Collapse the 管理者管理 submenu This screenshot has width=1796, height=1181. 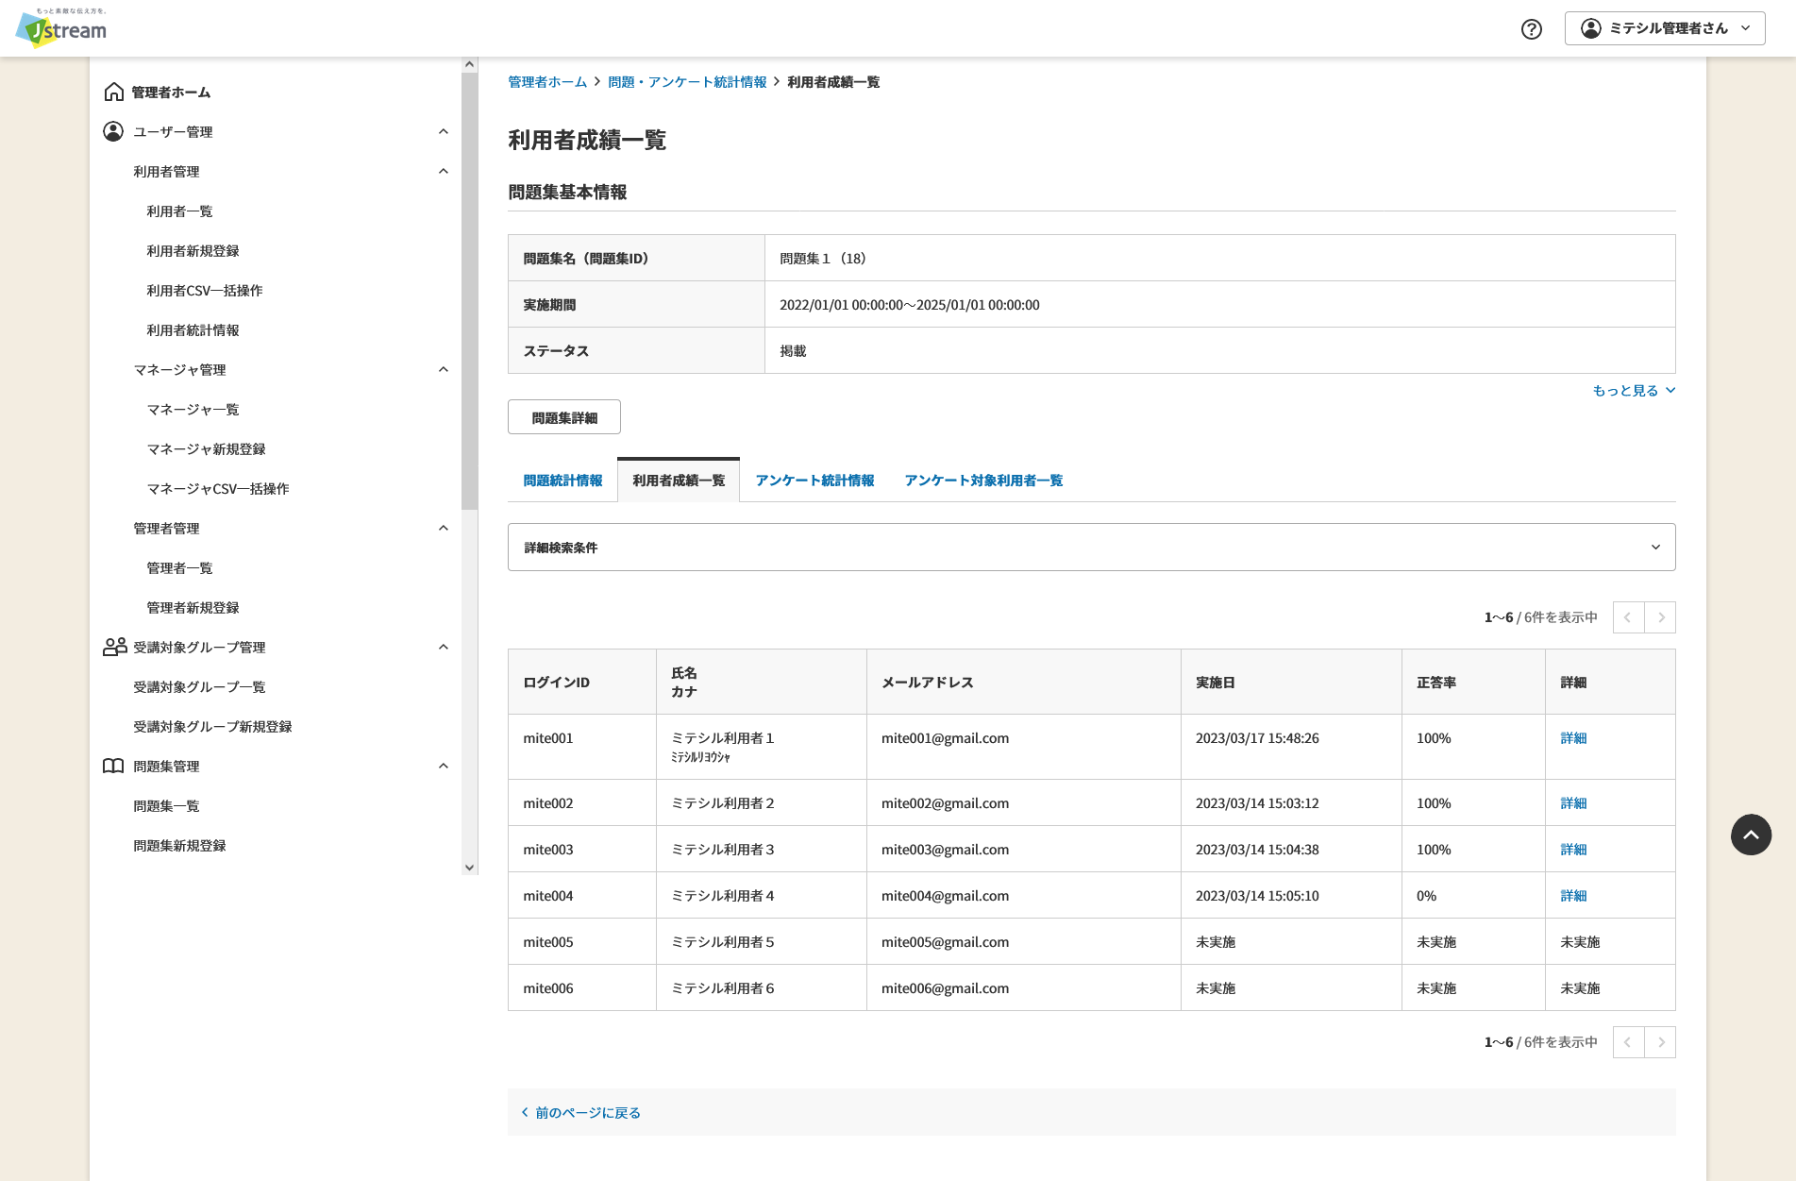(x=444, y=528)
